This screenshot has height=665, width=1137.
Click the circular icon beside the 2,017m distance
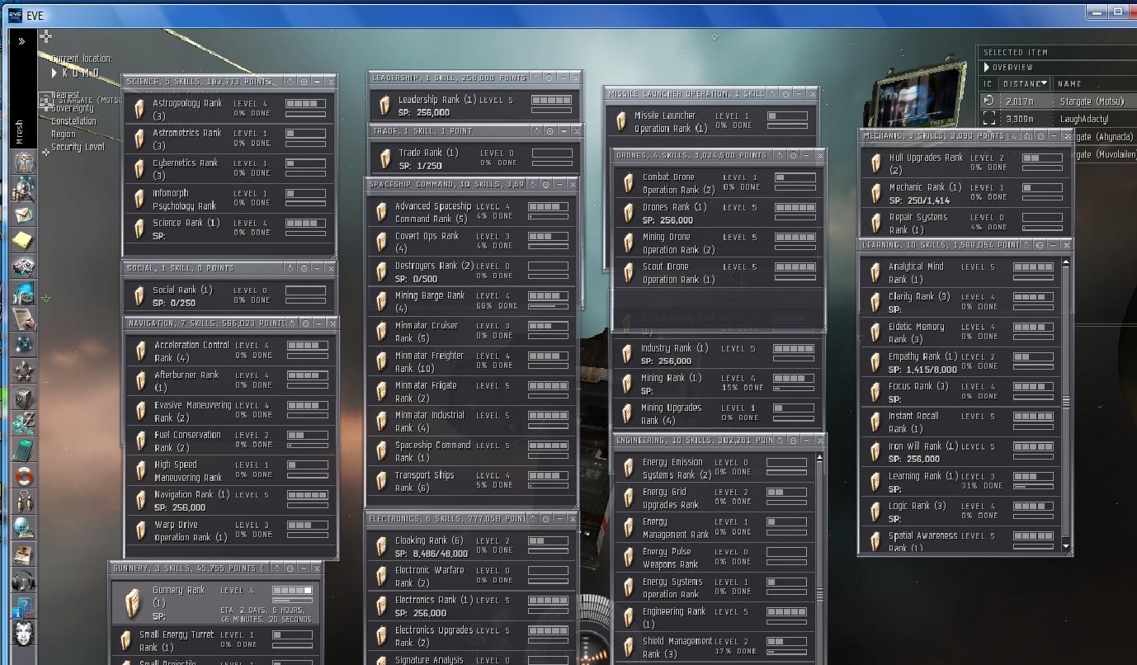coord(989,101)
